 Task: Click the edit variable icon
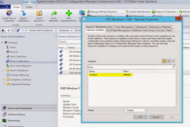(x=169, y=61)
